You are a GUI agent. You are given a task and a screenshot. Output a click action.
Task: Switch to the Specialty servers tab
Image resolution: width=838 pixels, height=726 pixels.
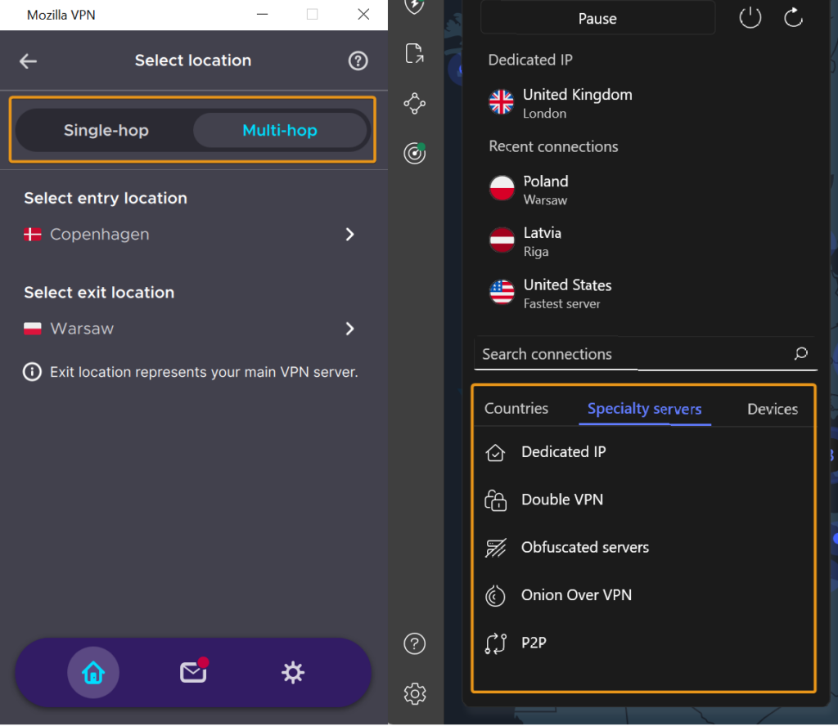(645, 409)
